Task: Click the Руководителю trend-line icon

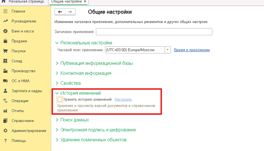Action: (5, 21)
